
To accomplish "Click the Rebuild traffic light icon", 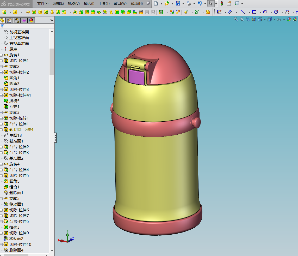I will [222, 3].
